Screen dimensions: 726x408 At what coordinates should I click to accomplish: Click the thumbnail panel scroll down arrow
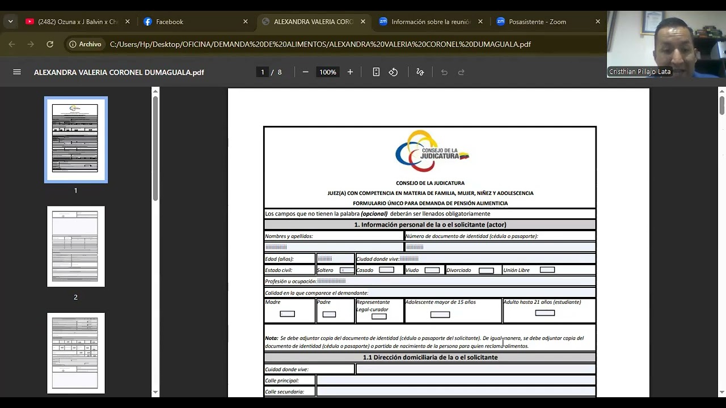coord(155,392)
